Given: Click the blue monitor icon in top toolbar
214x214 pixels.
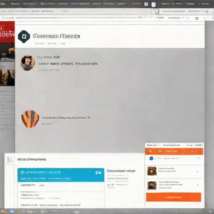Looking at the screenshot, I should (146, 4).
